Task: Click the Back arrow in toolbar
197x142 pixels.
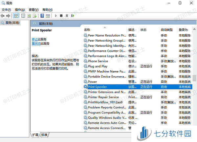Action: coord(3,16)
